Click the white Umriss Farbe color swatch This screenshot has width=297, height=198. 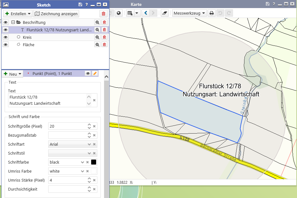[x=94, y=171]
